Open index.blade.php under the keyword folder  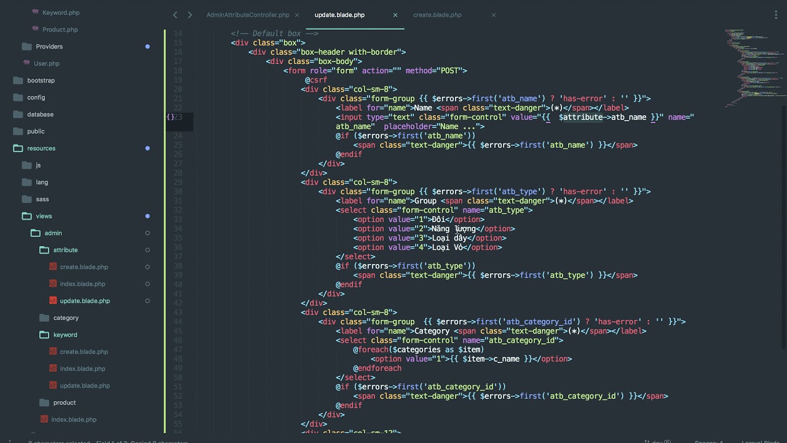point(82,369)
